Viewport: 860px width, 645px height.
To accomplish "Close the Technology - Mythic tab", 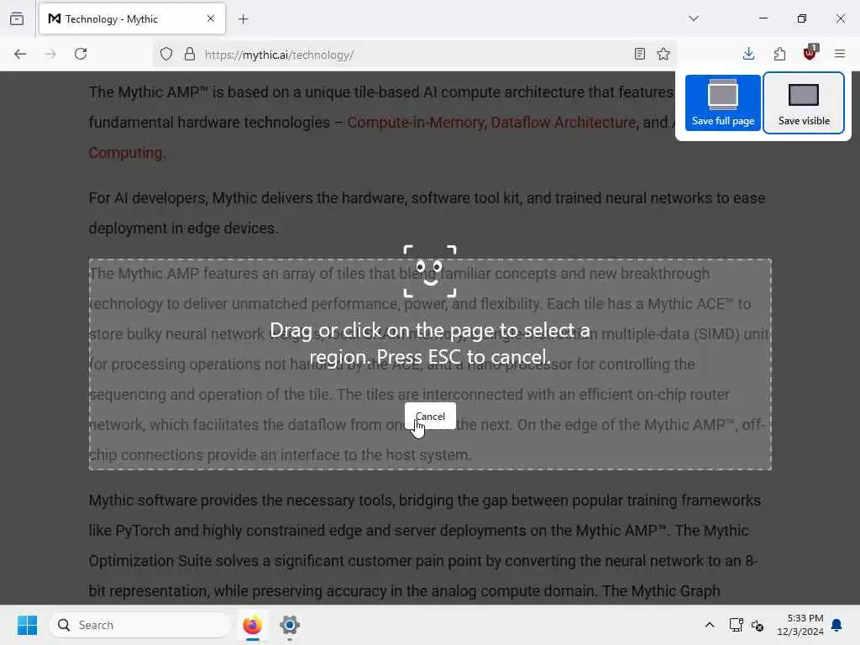I will [x=211, y=18].
